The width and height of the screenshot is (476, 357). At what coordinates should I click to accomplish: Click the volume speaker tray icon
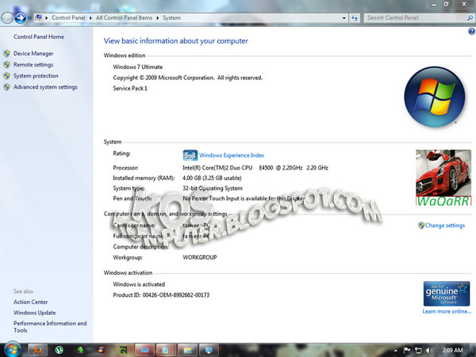pyautogui.click(x=429, y=351)
